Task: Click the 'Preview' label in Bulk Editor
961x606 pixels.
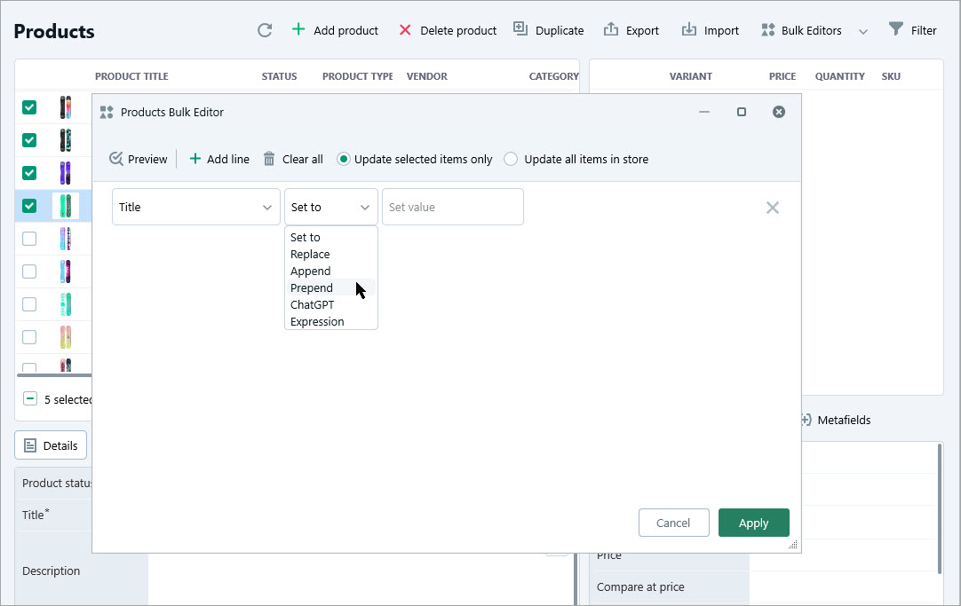Action: 147,159
